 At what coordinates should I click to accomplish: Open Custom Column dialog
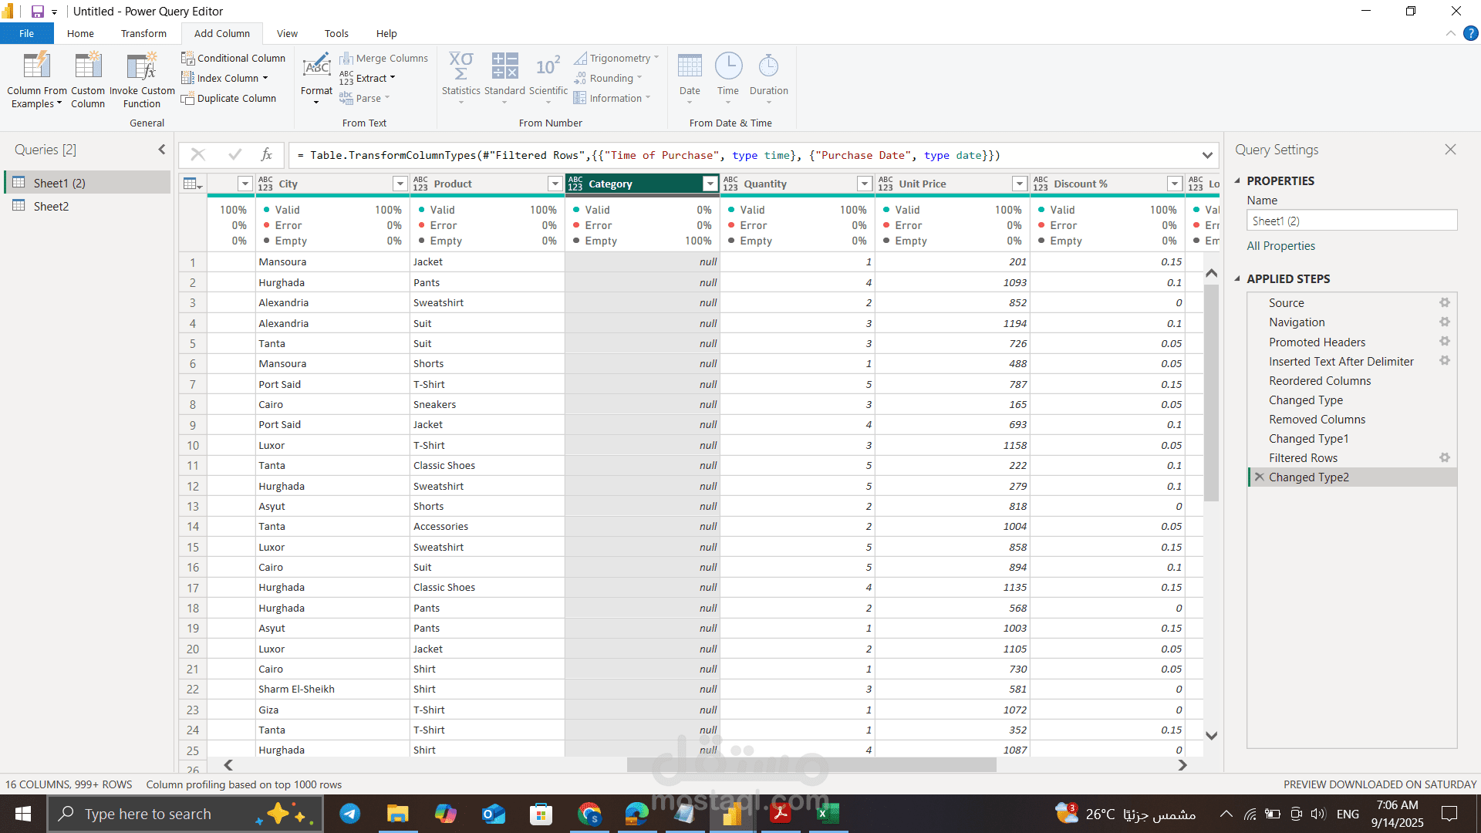click(x=88, y=66)
